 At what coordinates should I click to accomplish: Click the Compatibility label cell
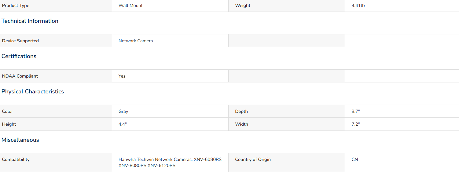tap(56, 162)
